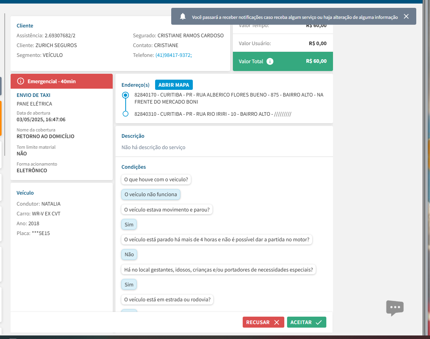
Task: Click the Valor Total amount R$ 60,00
Action: point(316,61)
